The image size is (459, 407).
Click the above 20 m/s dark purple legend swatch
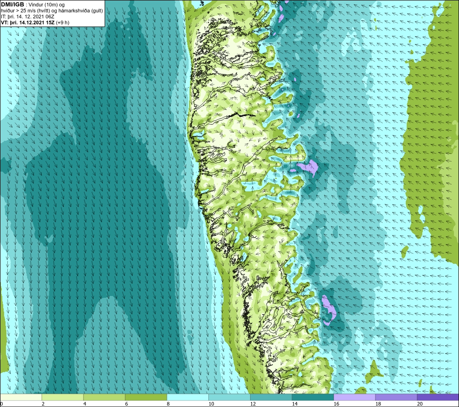tap(438, 397)
